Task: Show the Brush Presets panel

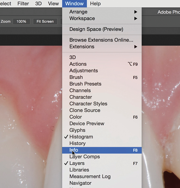Action: point(85,84)
